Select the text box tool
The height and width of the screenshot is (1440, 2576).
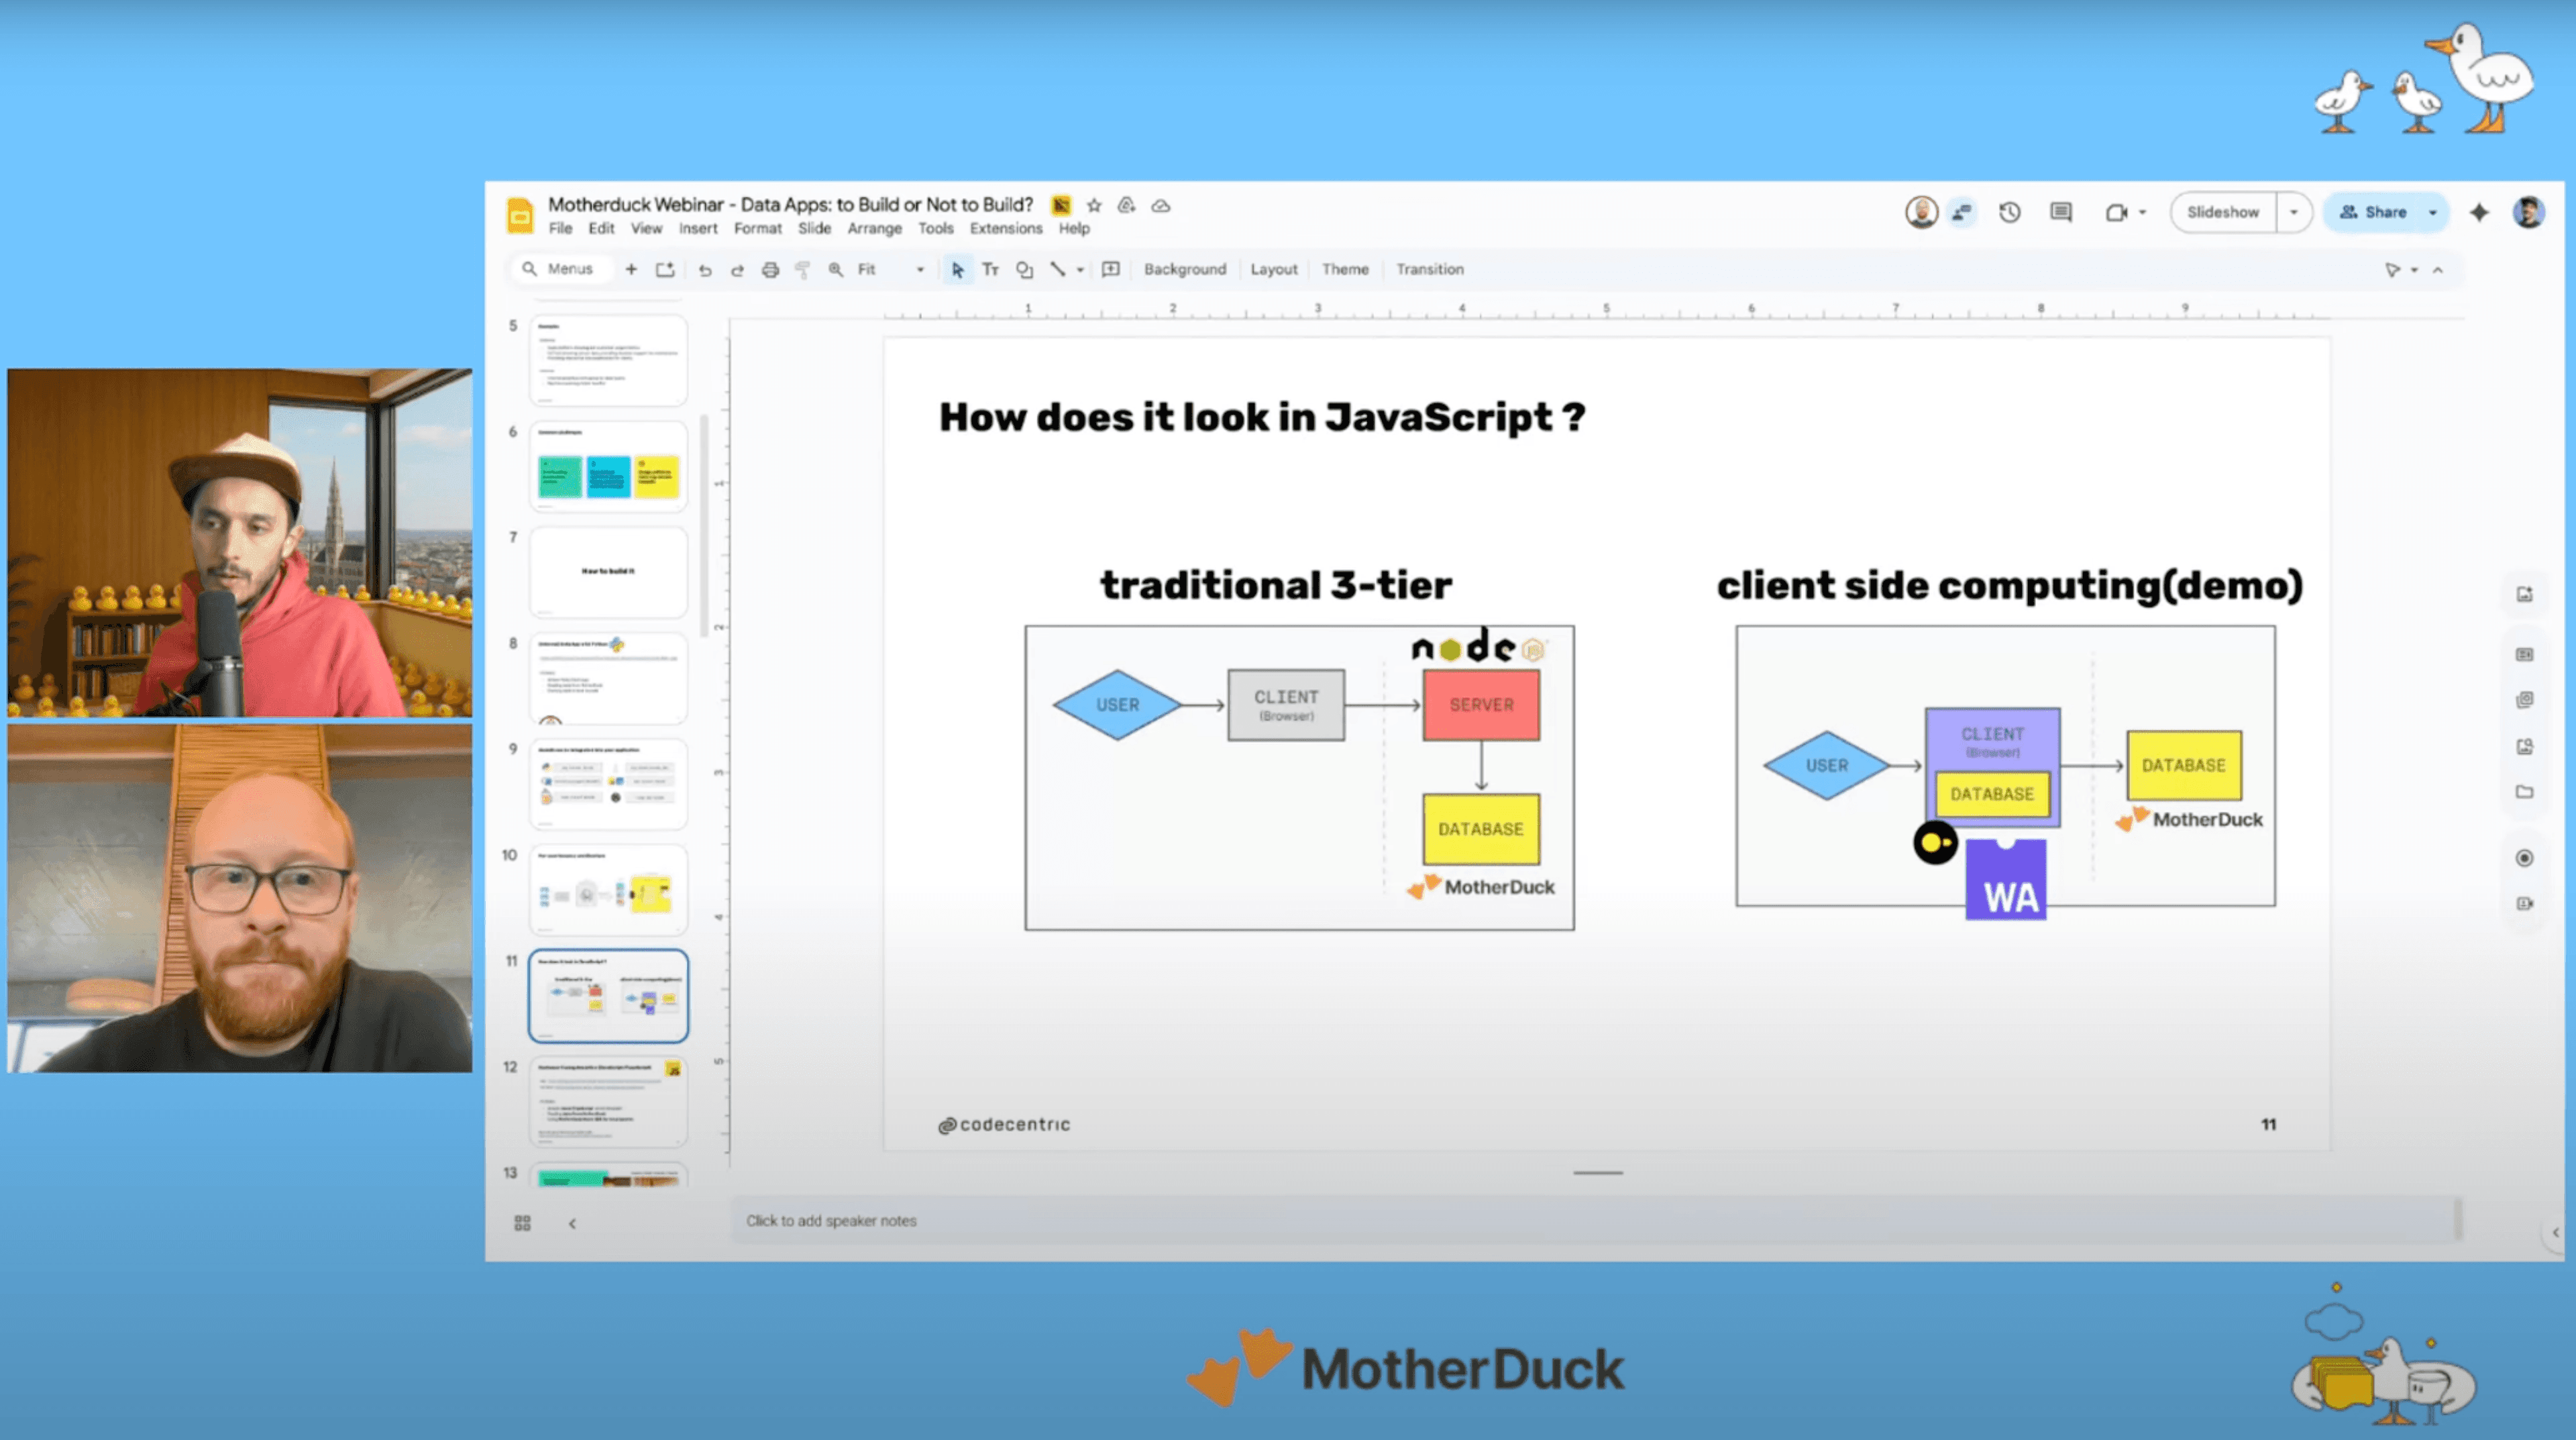991,270
